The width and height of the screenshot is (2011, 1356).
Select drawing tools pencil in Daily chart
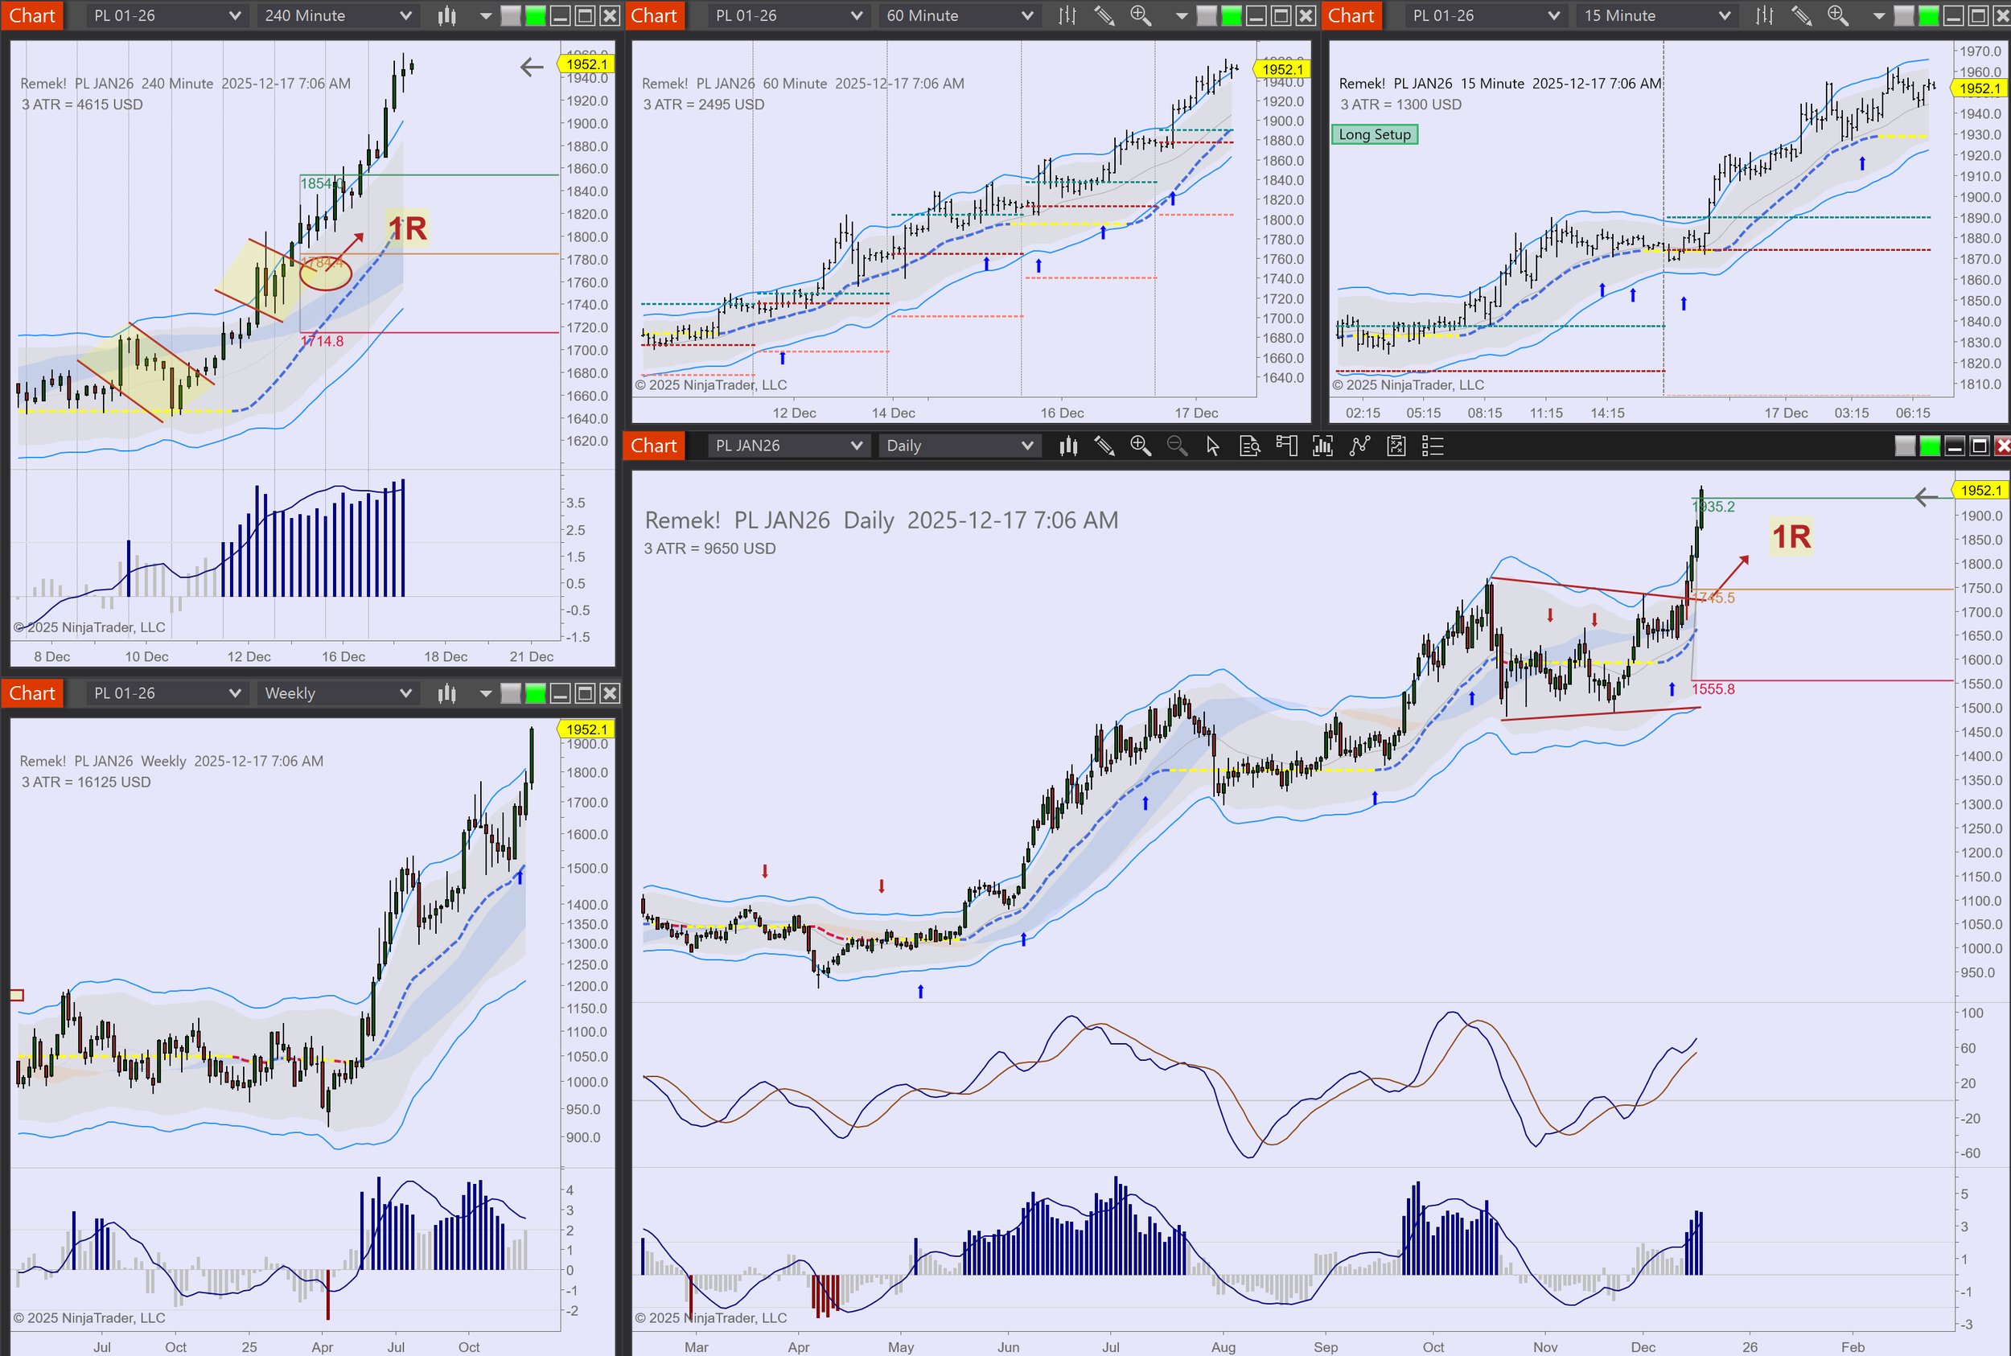pyautogui.click(x=1104, y=446)
